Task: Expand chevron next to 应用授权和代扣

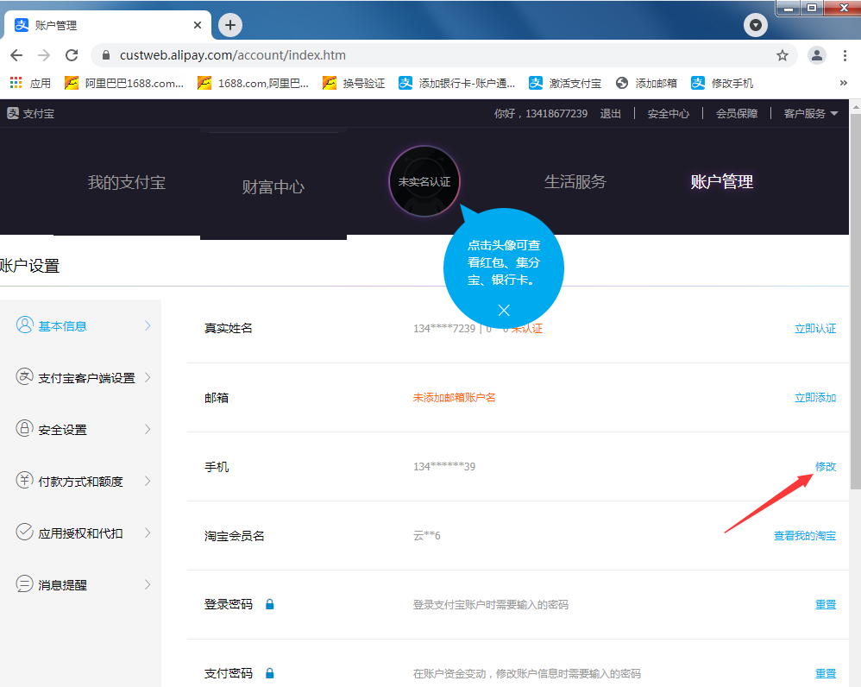Action: click(x=148, y=533)
